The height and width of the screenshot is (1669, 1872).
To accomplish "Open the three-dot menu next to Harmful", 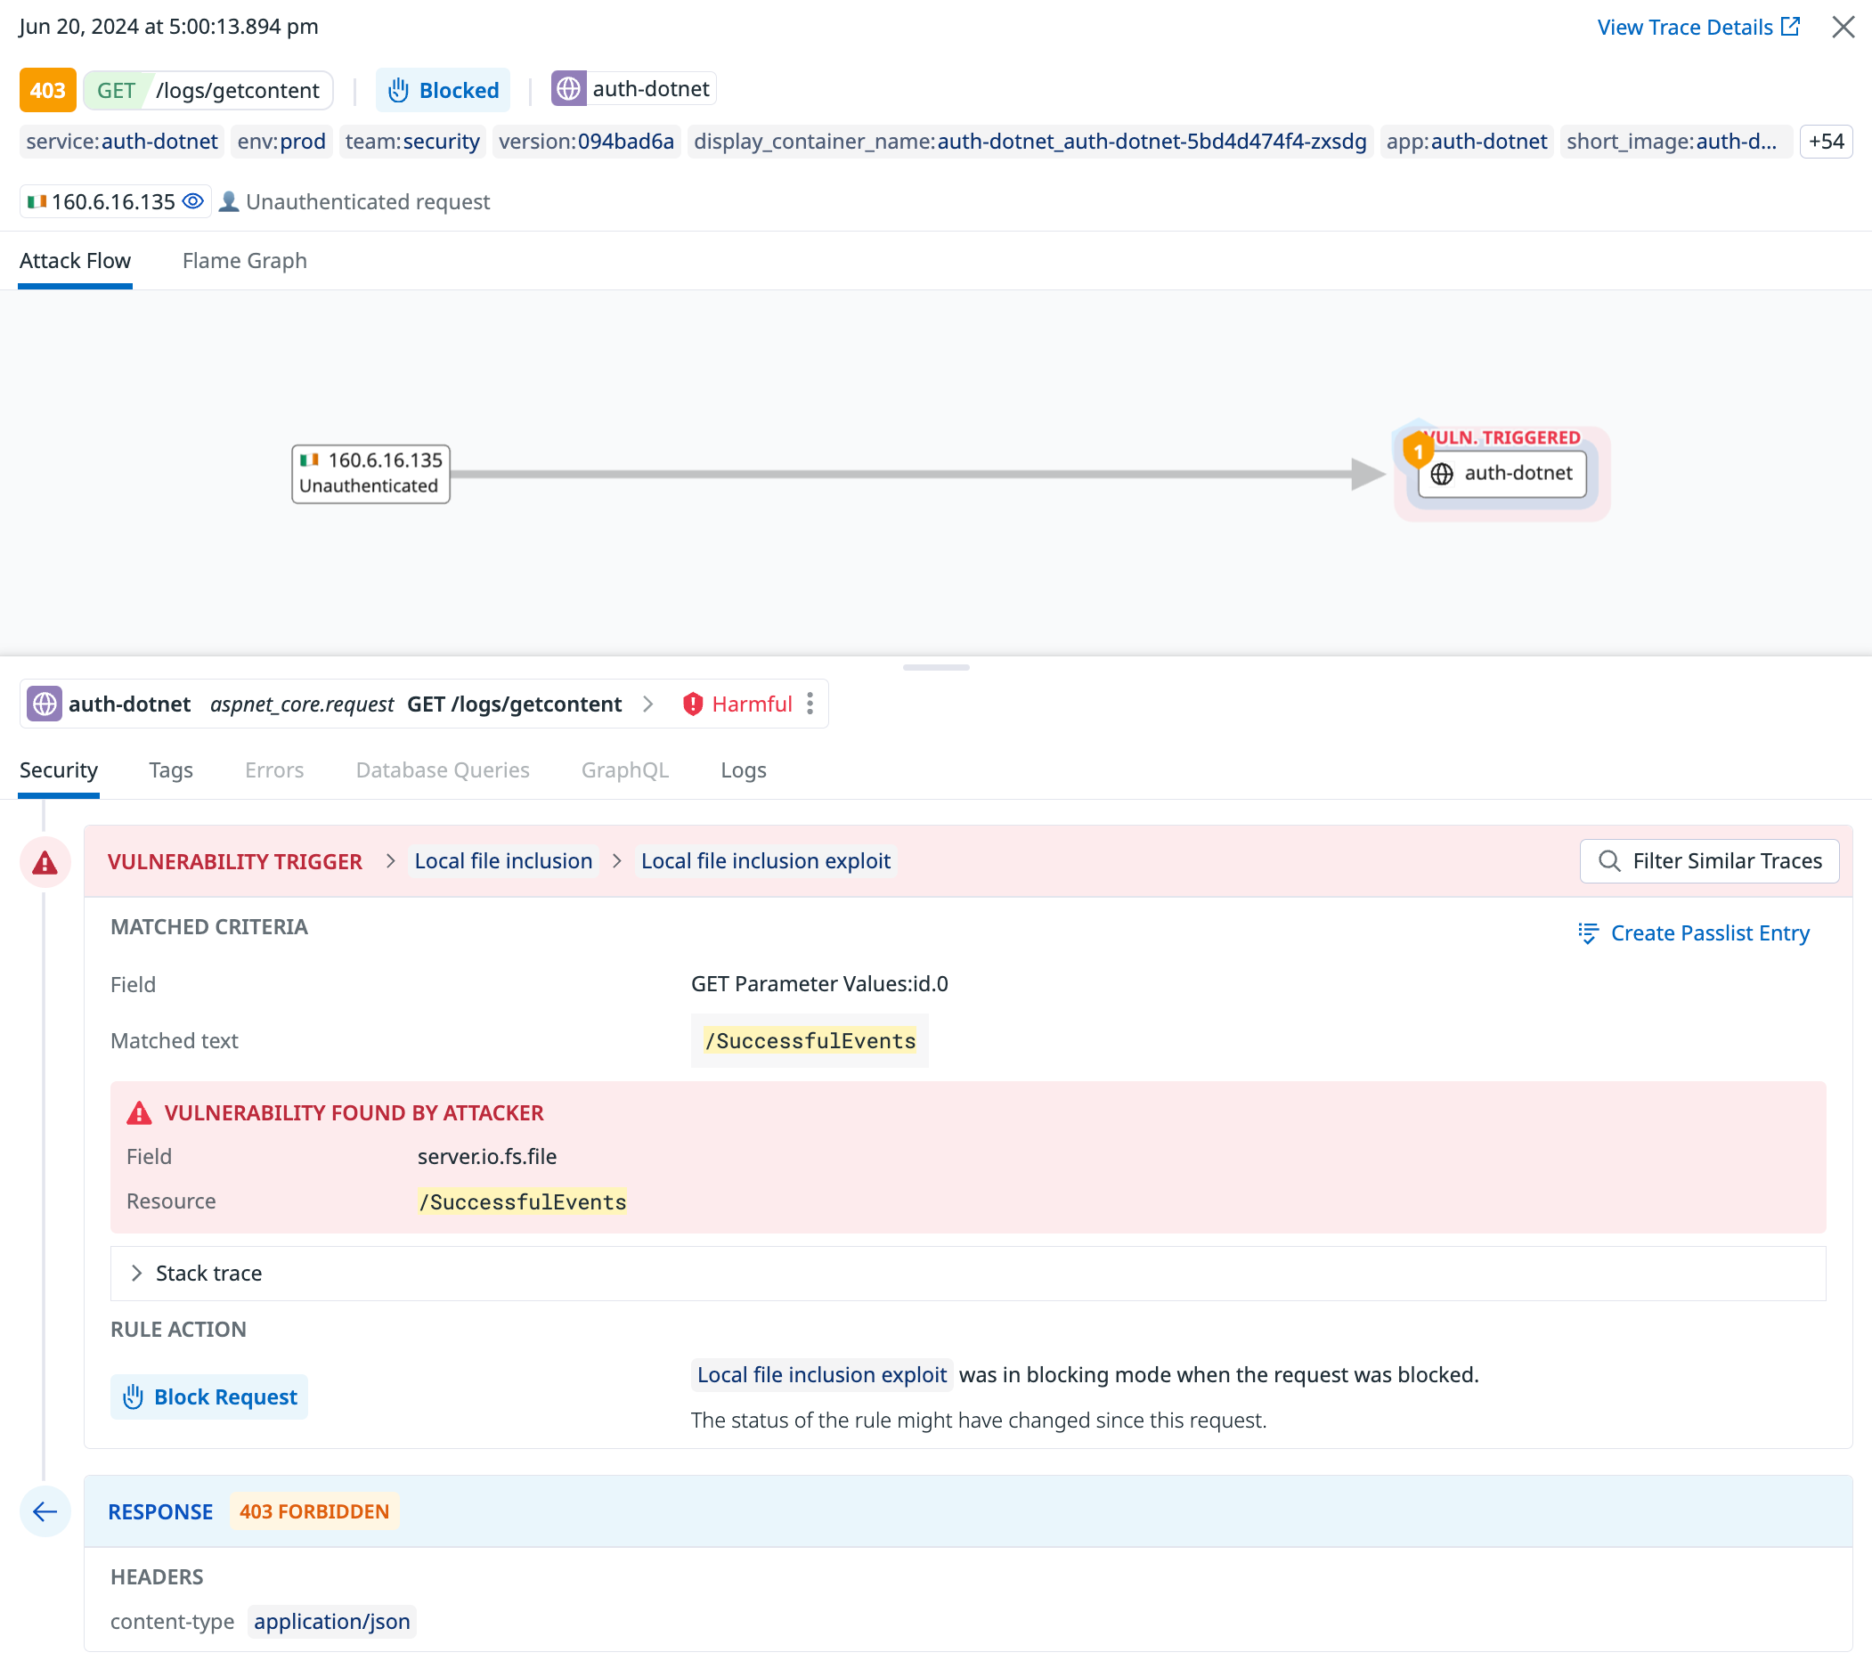I will [810, 704].
